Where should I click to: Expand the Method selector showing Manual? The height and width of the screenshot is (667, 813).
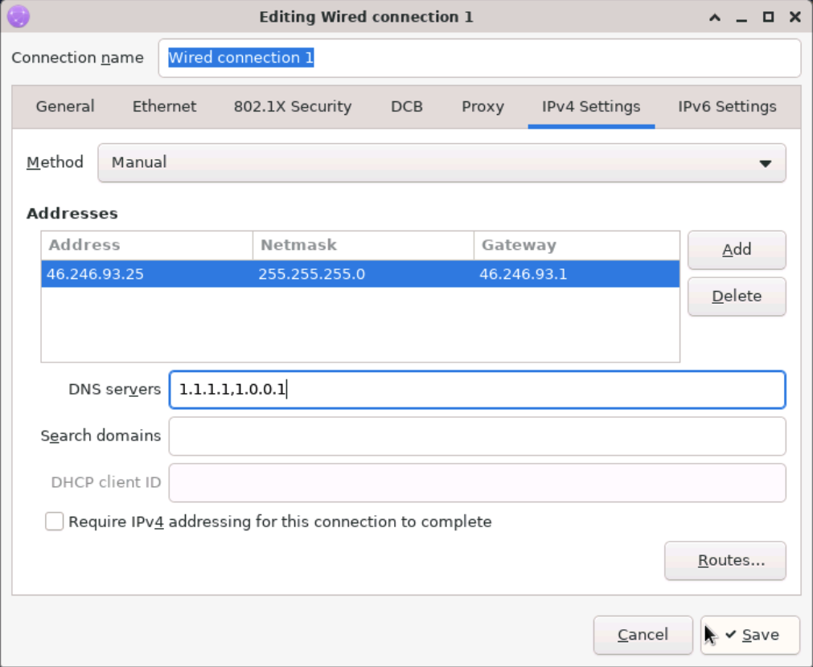(442, 162)
